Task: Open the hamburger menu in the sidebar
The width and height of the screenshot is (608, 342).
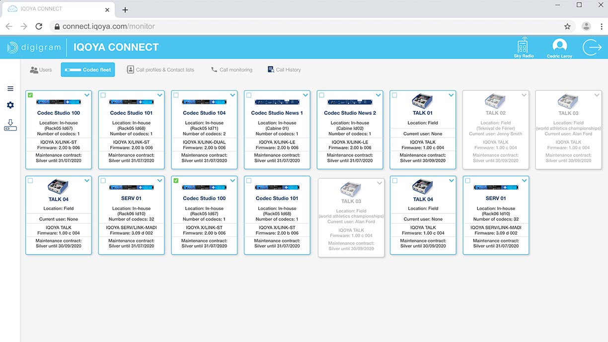Action: 10,89
